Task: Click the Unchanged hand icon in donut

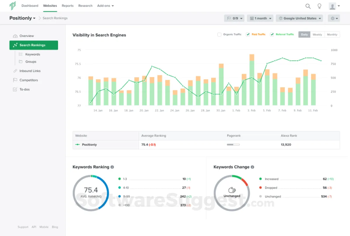Action: point(232,190)
